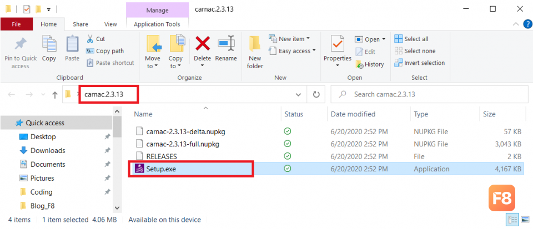Switch to Details view layout icon
Screen dimensions: 533x229
pos(512,220)
